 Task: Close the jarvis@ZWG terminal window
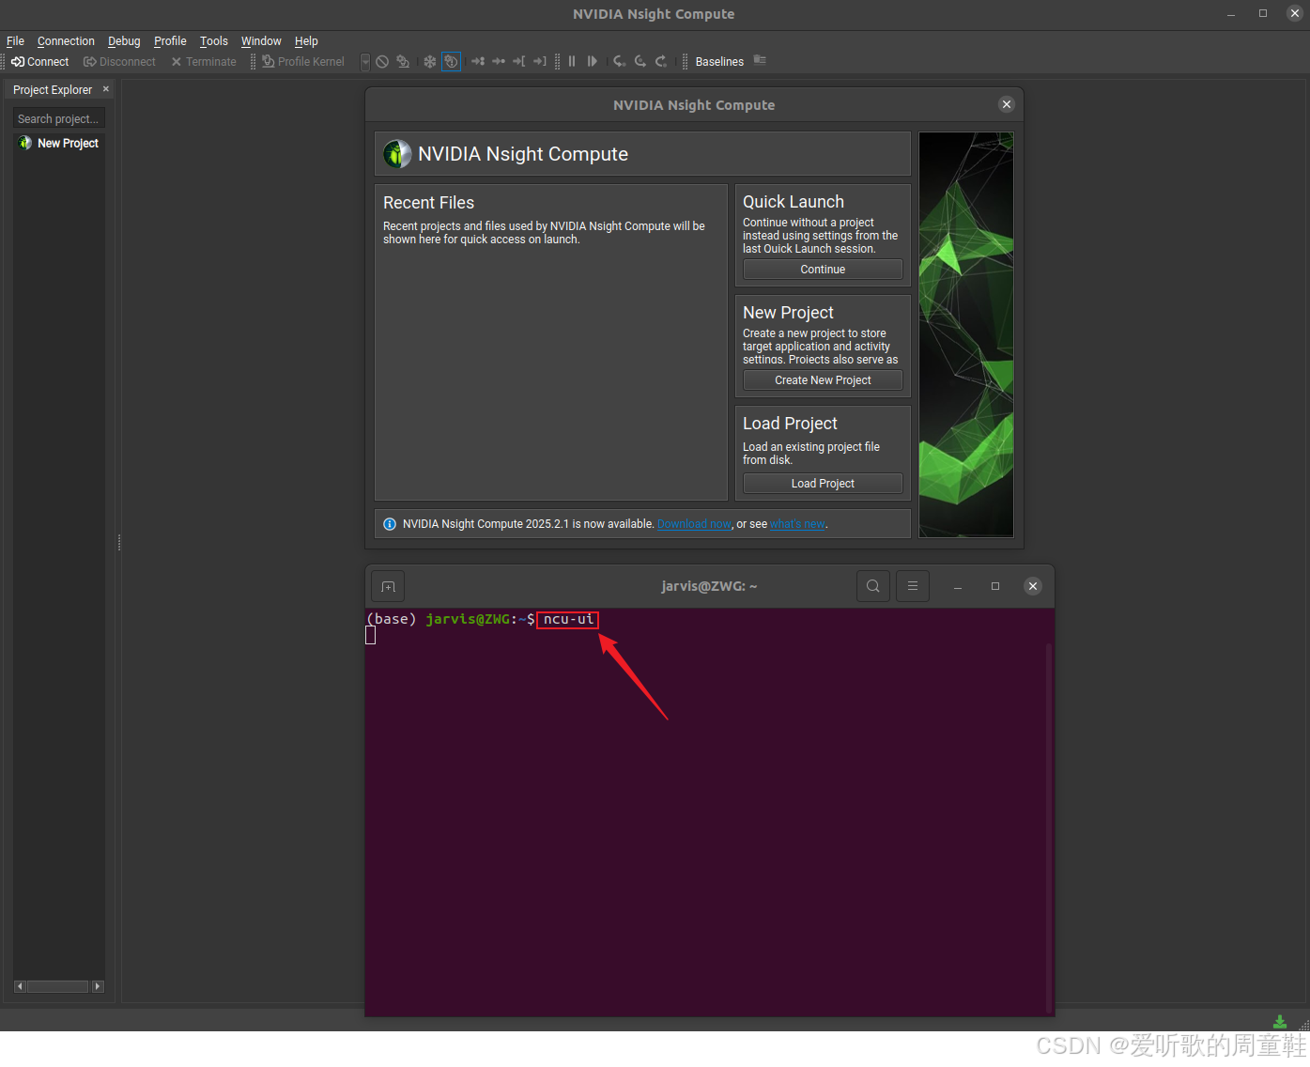pyautogui.click(x=1033, y=586)
